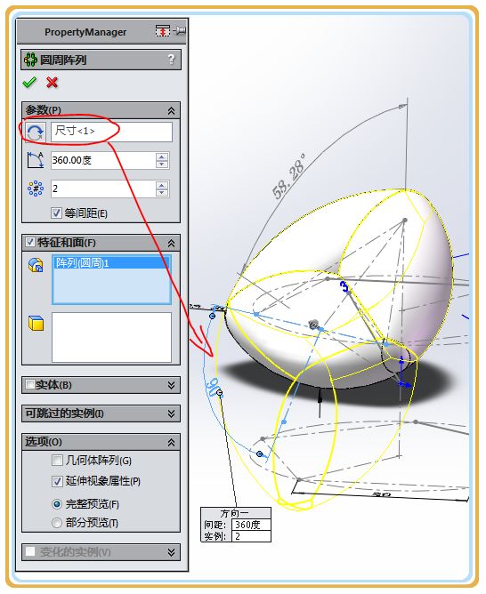486x594 pixels.
Task: Increase the angle value with up spinner
Action: (162, 157)
